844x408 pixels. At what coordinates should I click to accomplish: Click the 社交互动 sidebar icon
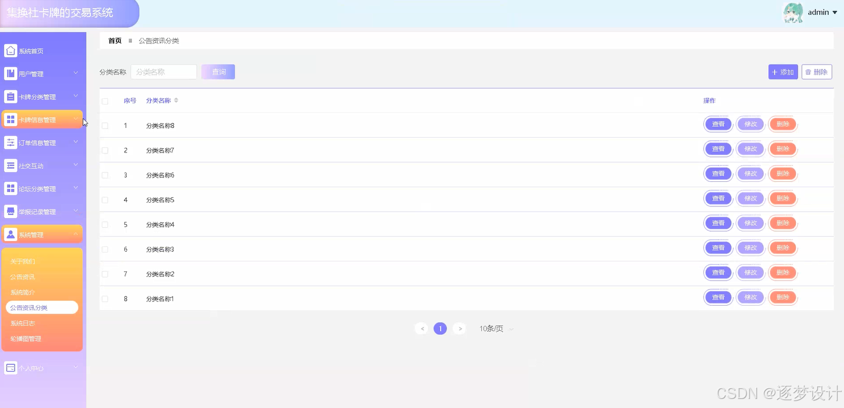(11, 165)
